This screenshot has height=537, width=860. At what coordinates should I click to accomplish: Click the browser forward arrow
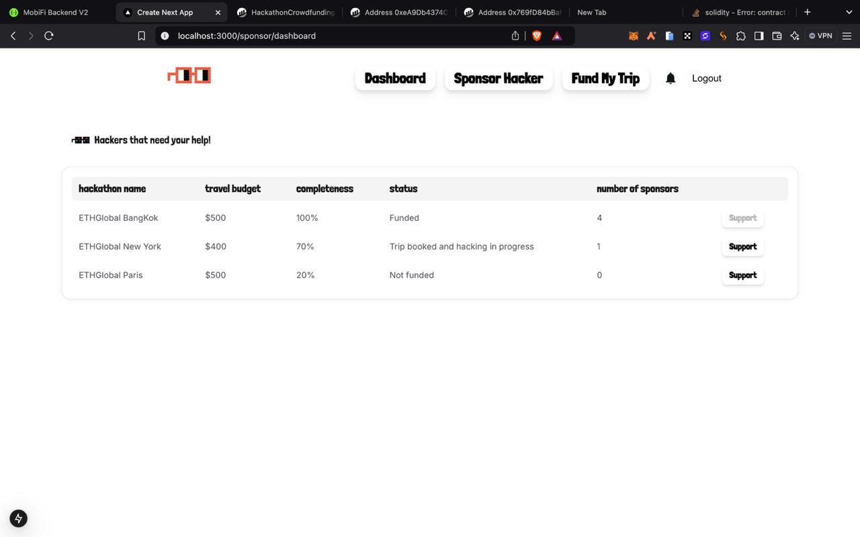pos(31,36)
